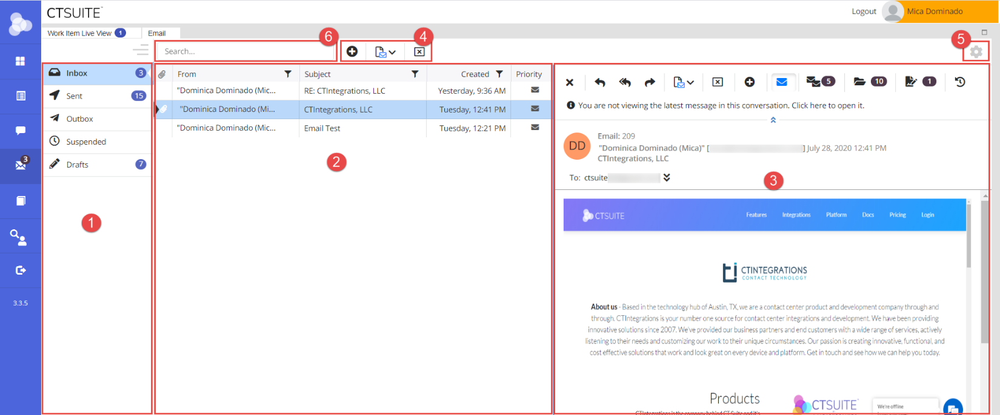This screenshot has height=415, width=1000.
Task: Open the user search icon in sidebar
Action: [x=18, y=237]
